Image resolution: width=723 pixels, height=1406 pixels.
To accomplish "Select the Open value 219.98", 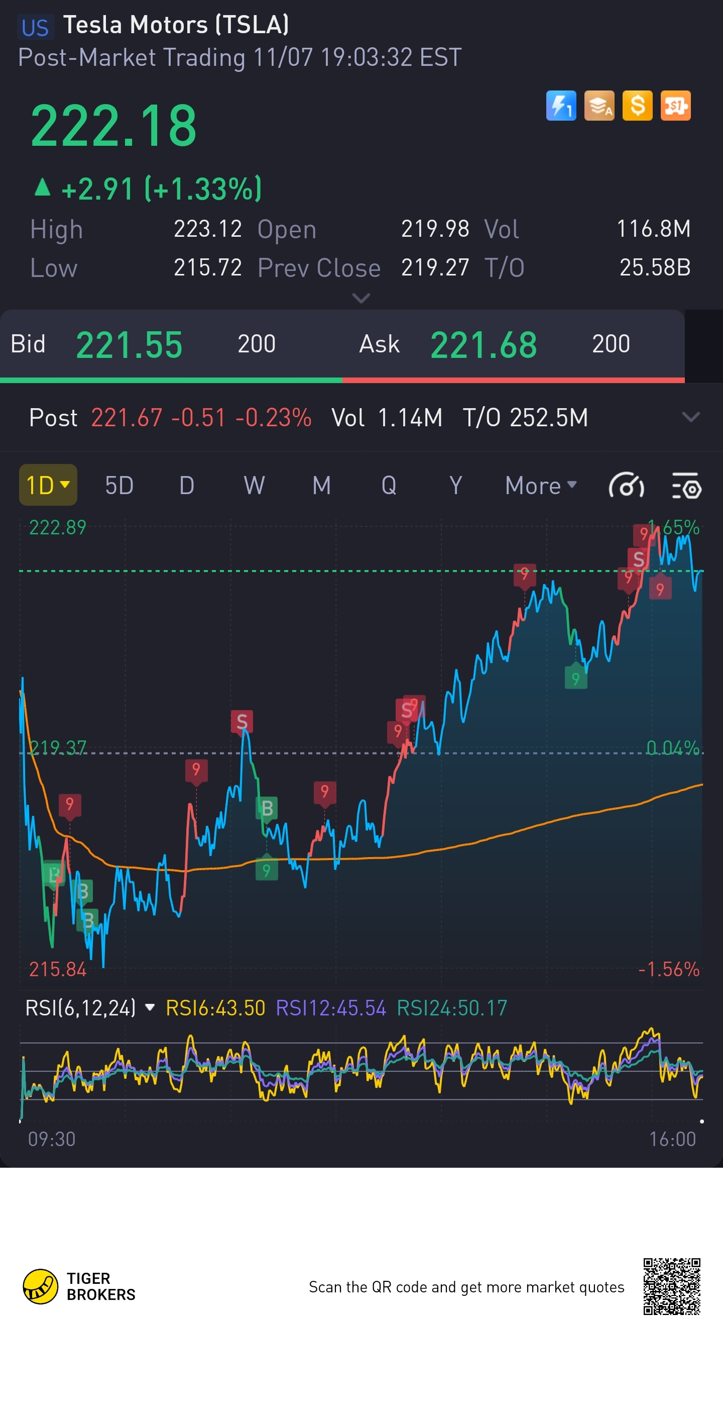I will coord(435,229).
